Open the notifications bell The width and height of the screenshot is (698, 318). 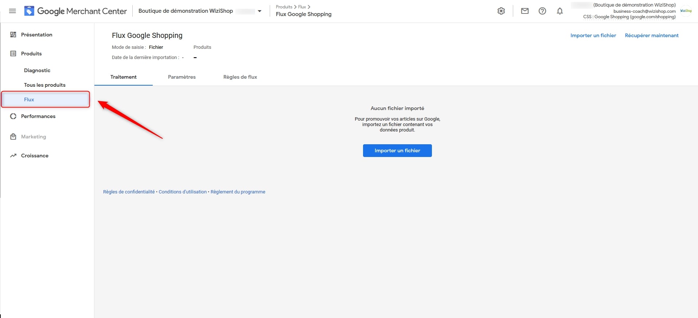[x=560, y=11]
